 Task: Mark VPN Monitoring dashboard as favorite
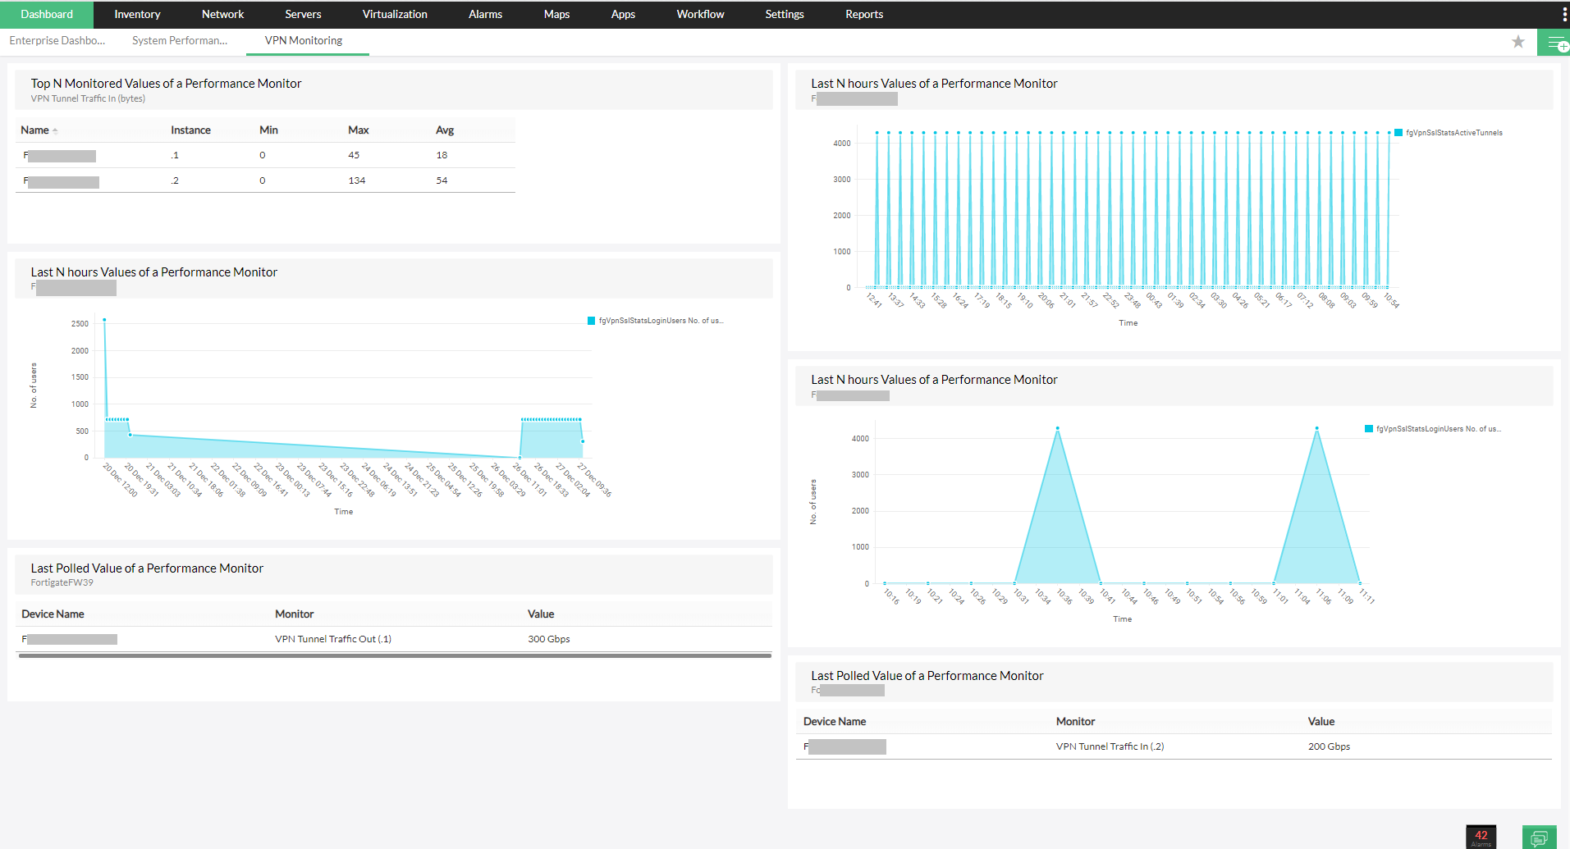click(1517, 41)
